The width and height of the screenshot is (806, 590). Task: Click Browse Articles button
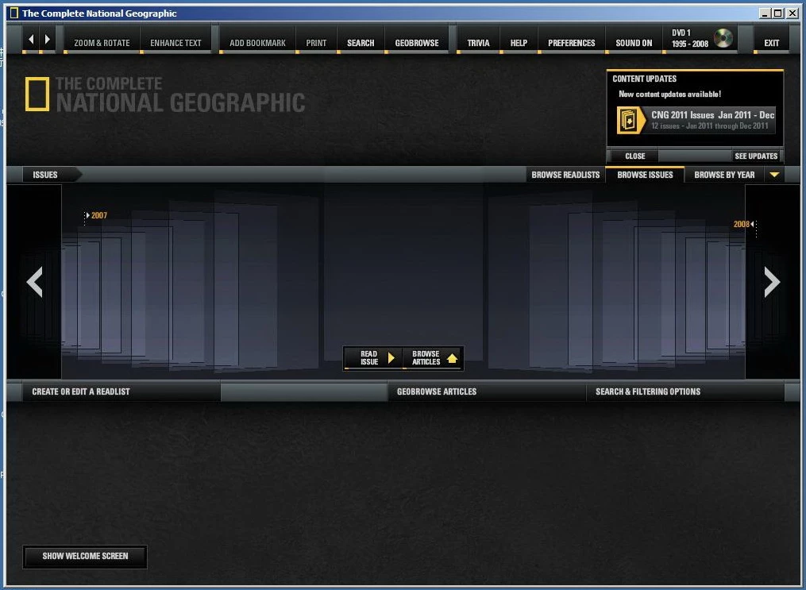point(433,358)
